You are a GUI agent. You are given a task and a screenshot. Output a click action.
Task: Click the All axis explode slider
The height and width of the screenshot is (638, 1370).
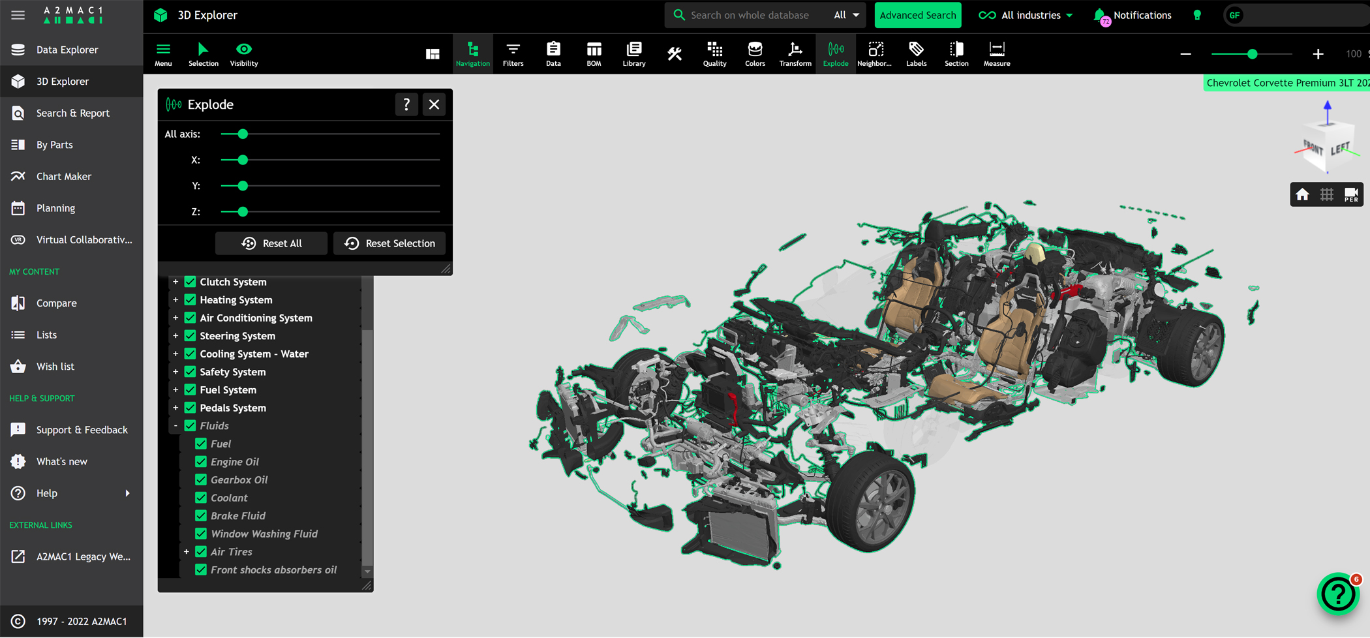[x=243, y=134]
